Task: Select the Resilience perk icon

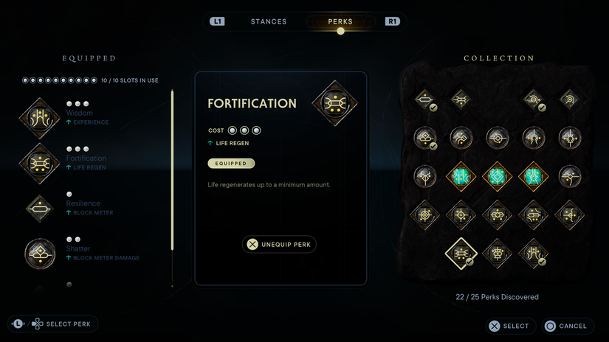Action: coord(39,209)
